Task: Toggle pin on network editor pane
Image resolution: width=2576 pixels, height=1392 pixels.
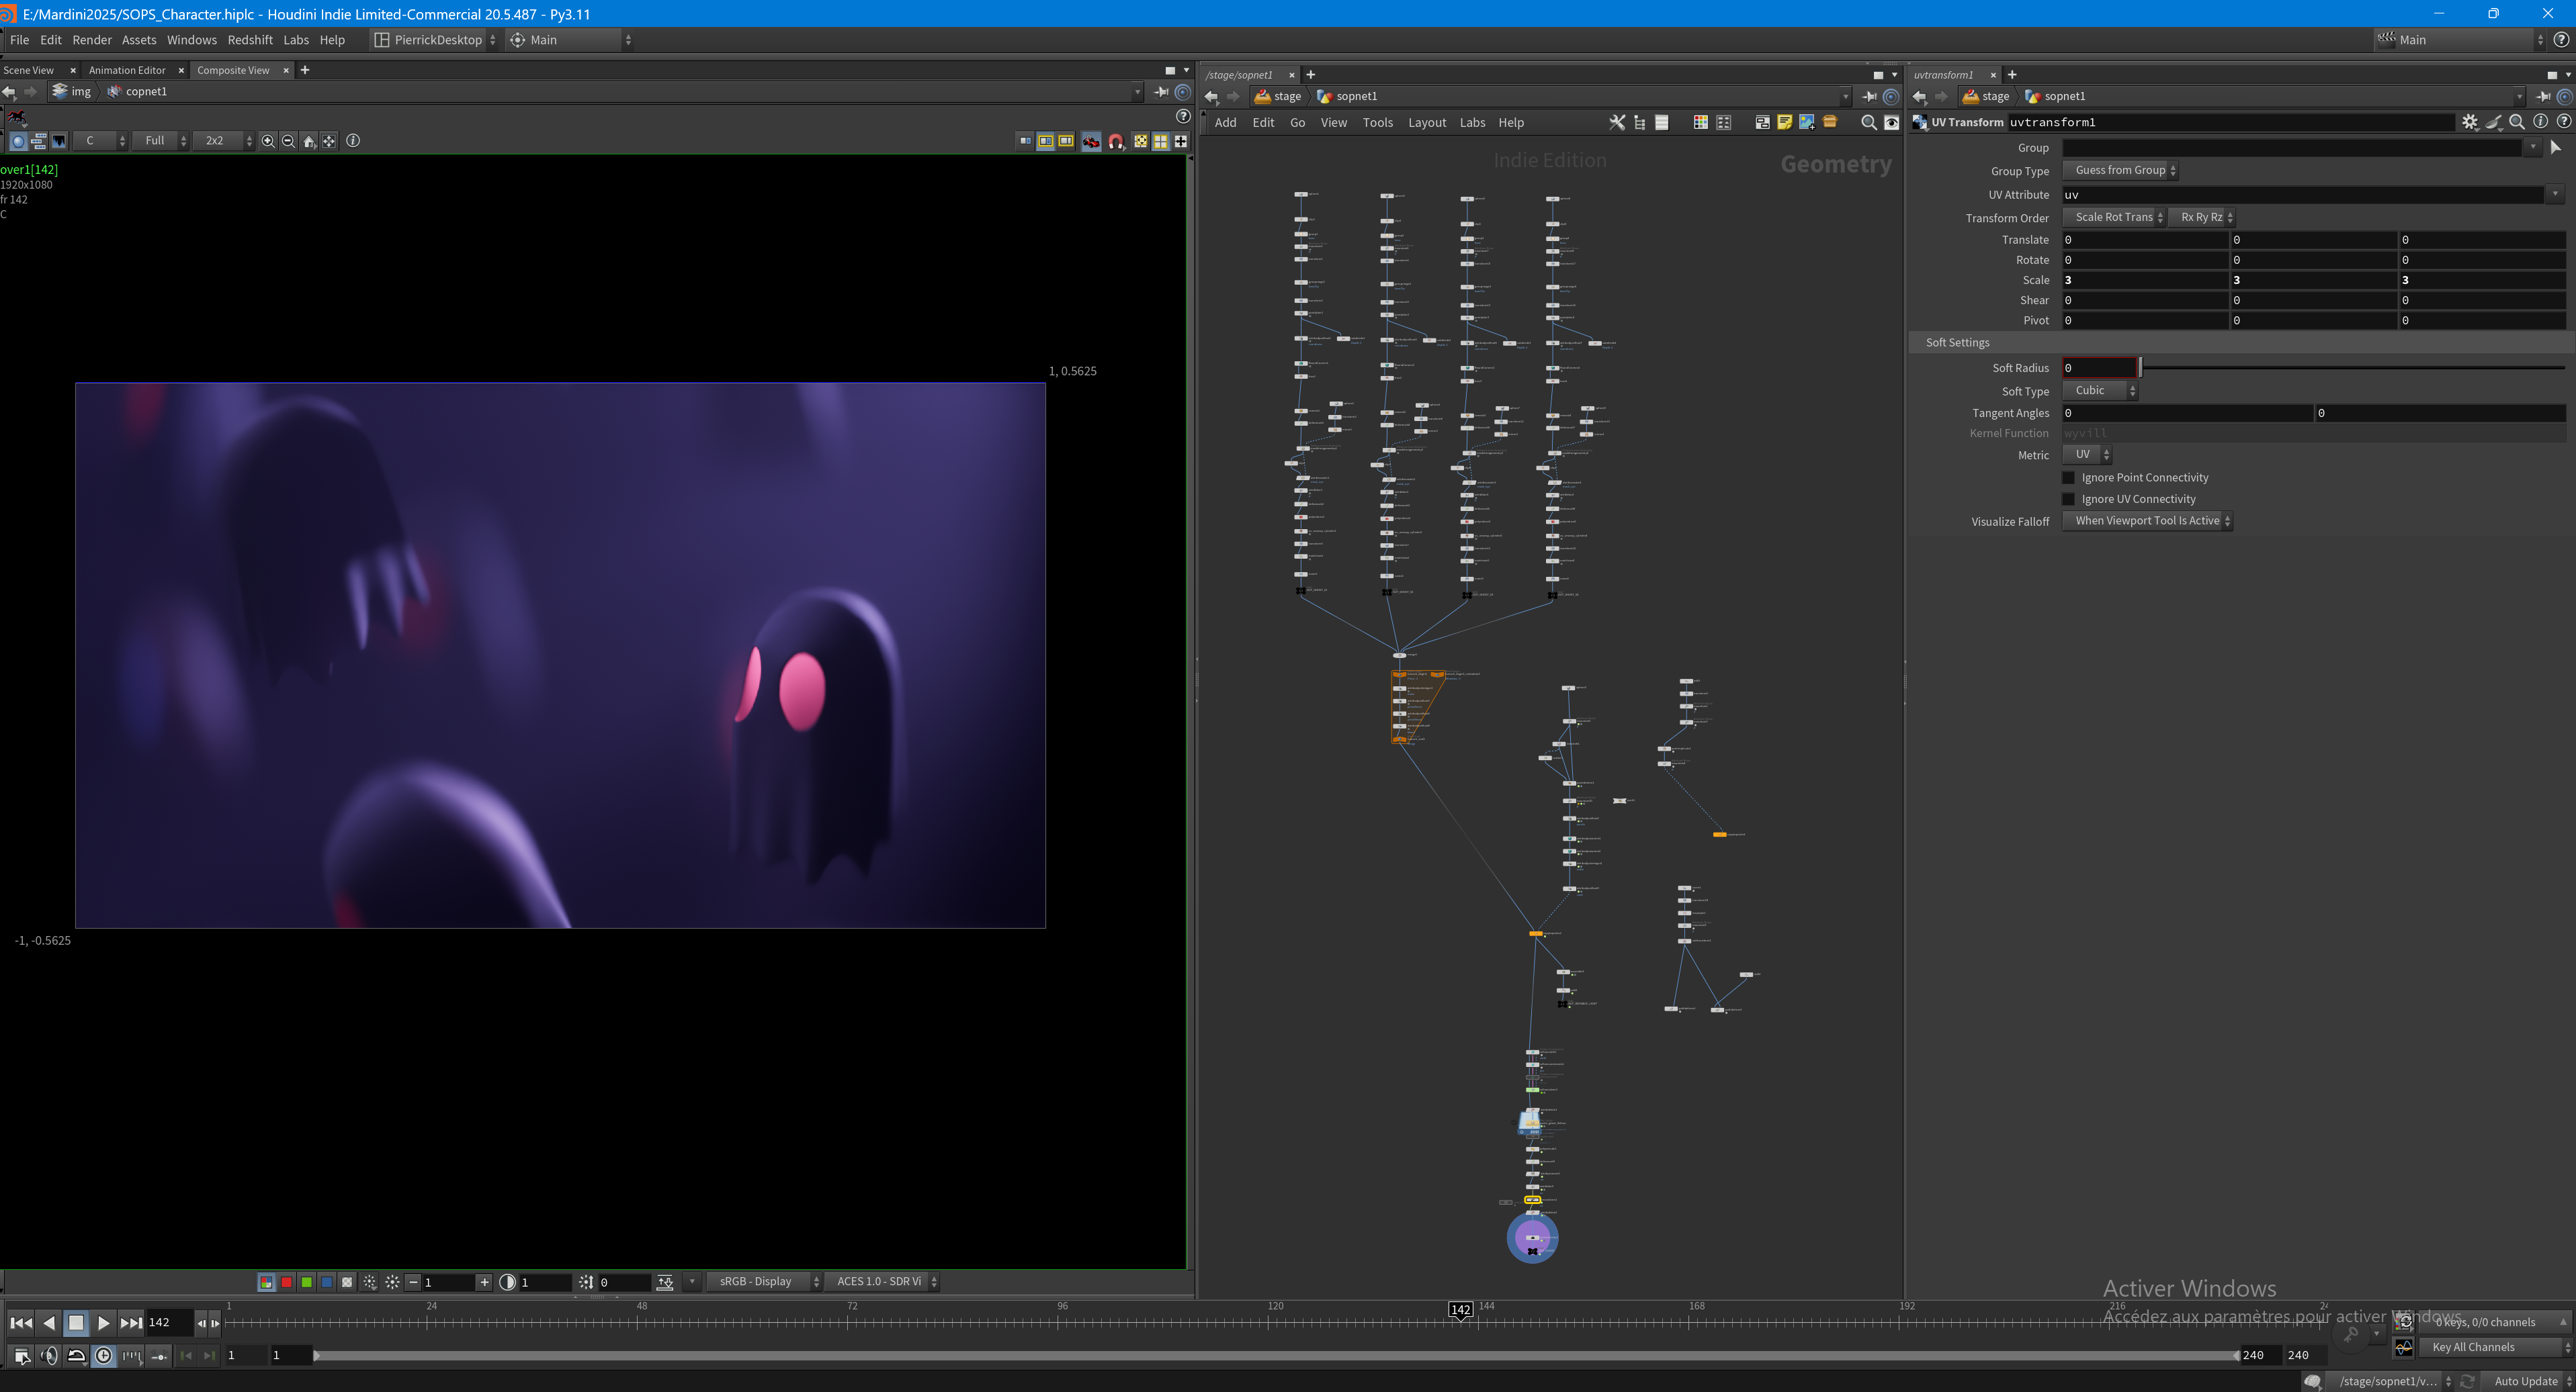Action: [1869, 96]
